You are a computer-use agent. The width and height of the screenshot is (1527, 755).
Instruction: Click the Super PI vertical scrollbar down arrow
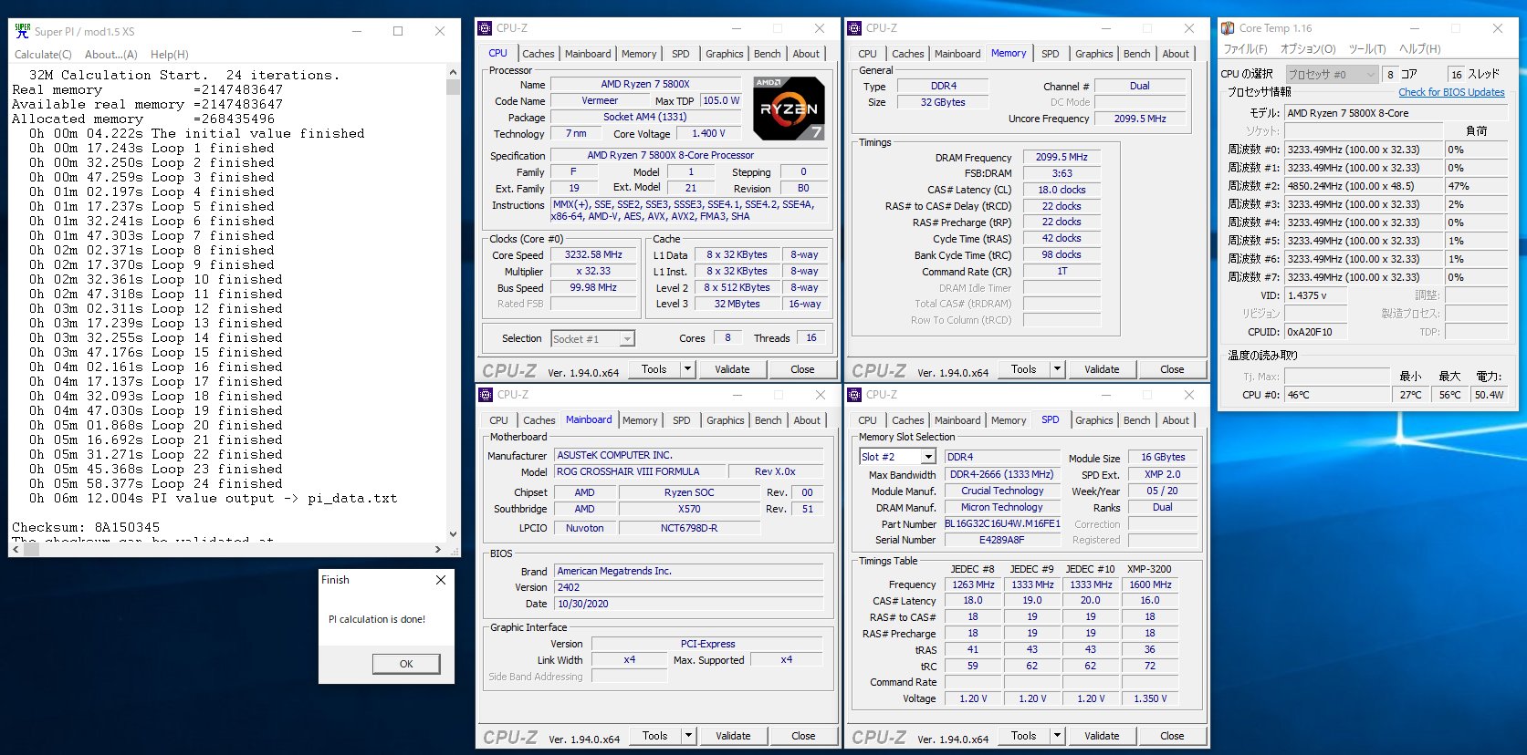pyautogui.click(x=453, y=534)
